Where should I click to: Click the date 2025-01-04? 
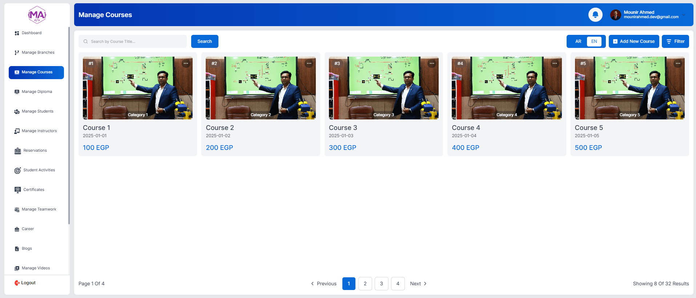click(x=464, y=136)
